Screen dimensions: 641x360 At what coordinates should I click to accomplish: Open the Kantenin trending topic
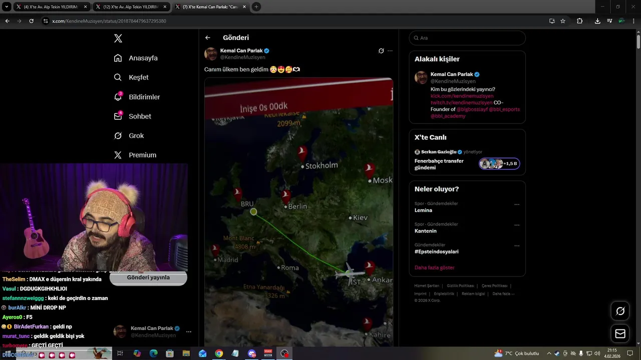coord(425,231)
